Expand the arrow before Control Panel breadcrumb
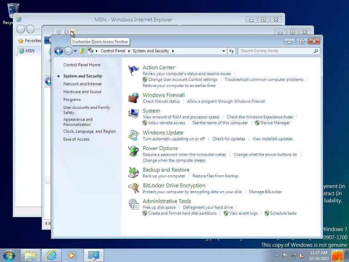Image resolution: width=349 pixels, height=262 pixels. coord(97,51)
